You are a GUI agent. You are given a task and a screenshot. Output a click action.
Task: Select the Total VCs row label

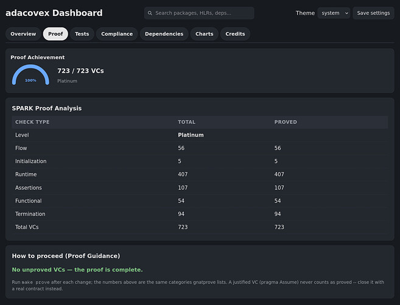(27, 227)
